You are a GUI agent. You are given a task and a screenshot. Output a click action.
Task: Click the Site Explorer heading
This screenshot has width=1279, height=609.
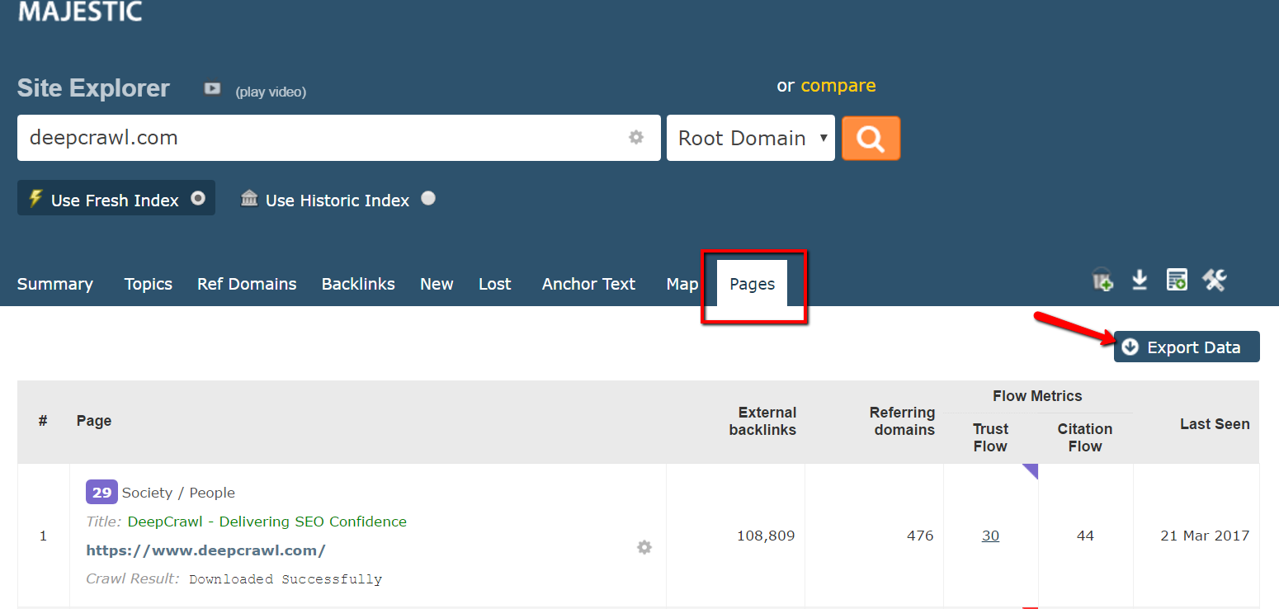click(93, 88)
